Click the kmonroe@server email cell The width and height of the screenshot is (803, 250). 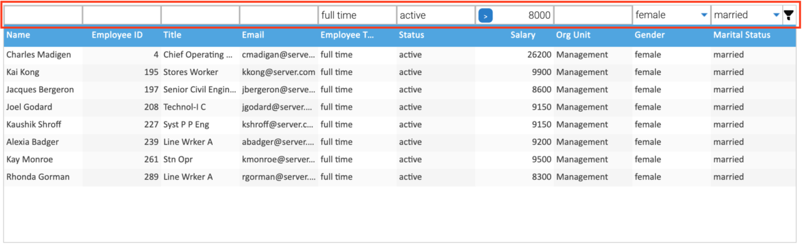pyautogui.click(x=279, y=160)
